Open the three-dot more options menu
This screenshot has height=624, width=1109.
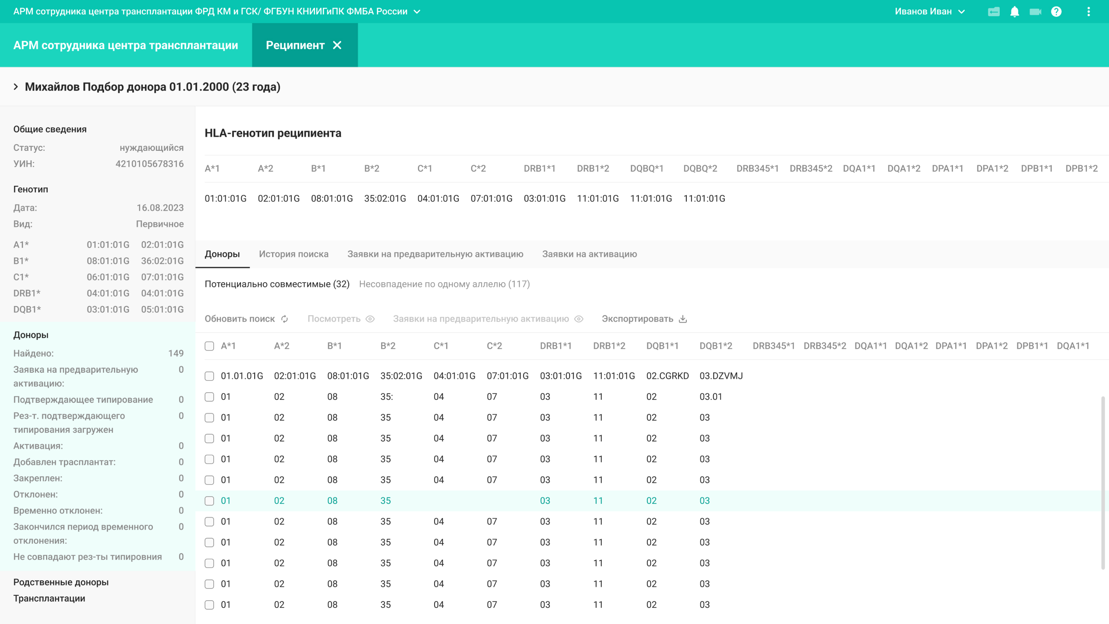click(x=1088, y=12)
